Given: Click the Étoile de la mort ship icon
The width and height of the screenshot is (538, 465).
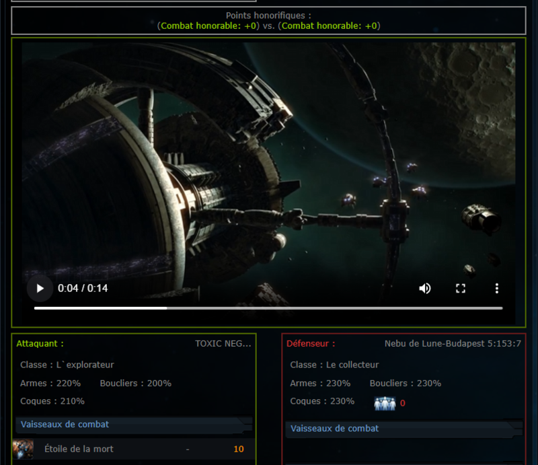Looking at the screenshot, I should click(23, 449).
